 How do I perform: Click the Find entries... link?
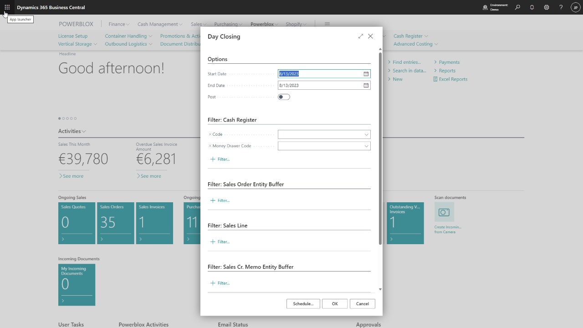click(404, 62)
